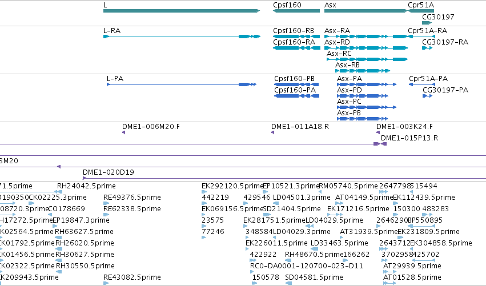Click the '150578' EST label
Viewport: 486px width, 286px height.
pos(266,277)
